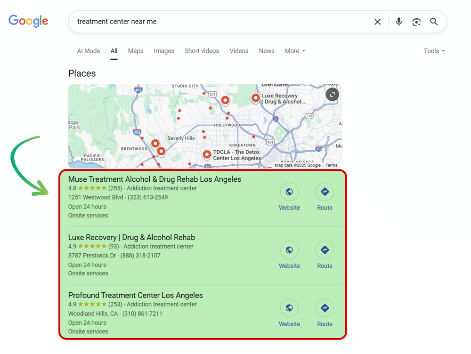Get route to Luxe Recovery
The image size is (471, 354).
[325, 250]
